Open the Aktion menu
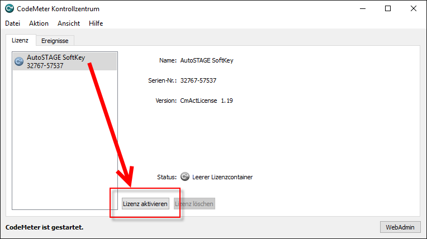Viewport: 427px width, 239px height. tap(39, 23)
